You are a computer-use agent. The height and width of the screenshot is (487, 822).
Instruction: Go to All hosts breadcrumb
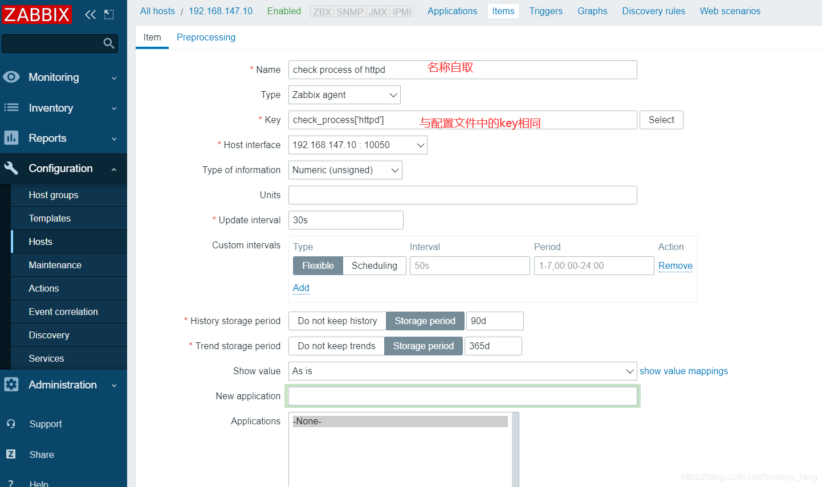point(157,11)
